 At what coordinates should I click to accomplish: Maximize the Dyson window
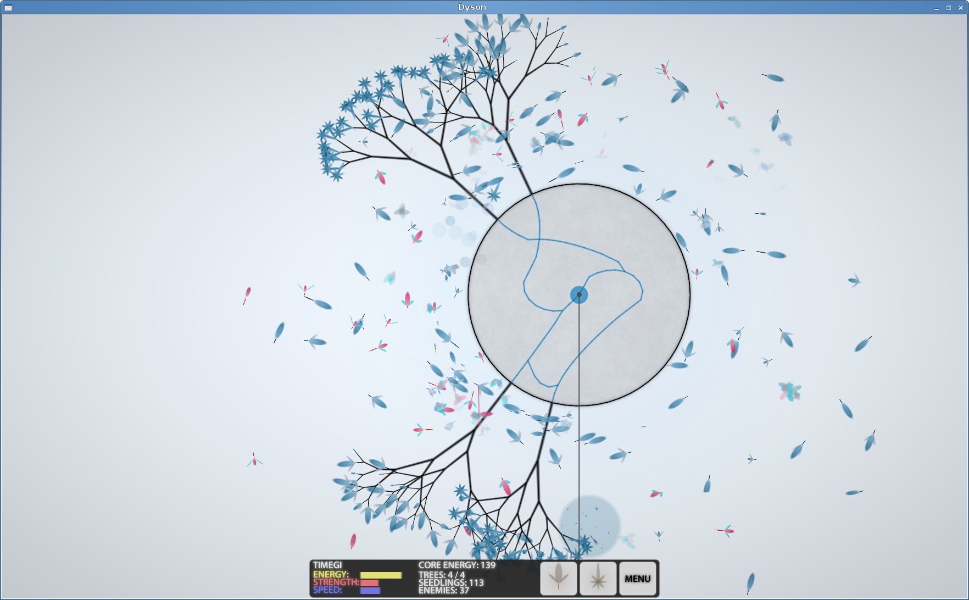coord(949,8)
